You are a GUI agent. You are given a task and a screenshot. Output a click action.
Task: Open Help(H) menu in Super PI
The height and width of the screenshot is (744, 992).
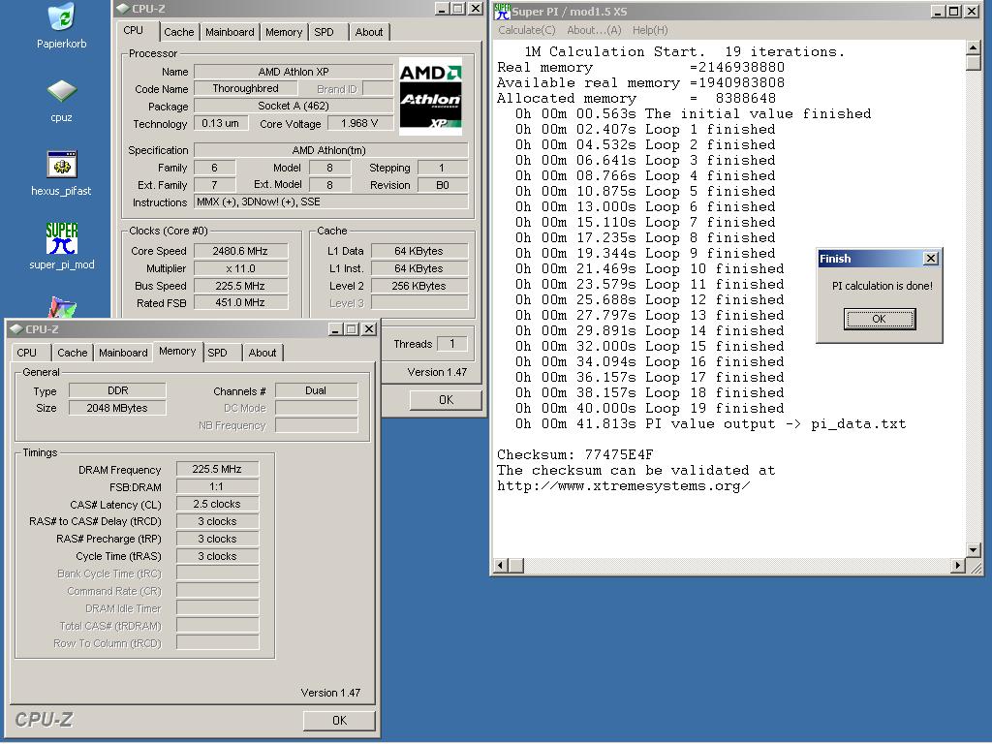[650, 30]
